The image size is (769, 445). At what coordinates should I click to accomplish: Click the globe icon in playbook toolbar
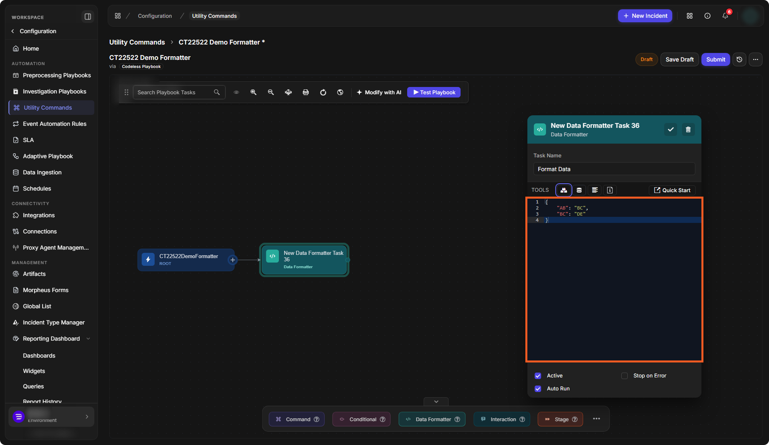[x=340, y=92]
